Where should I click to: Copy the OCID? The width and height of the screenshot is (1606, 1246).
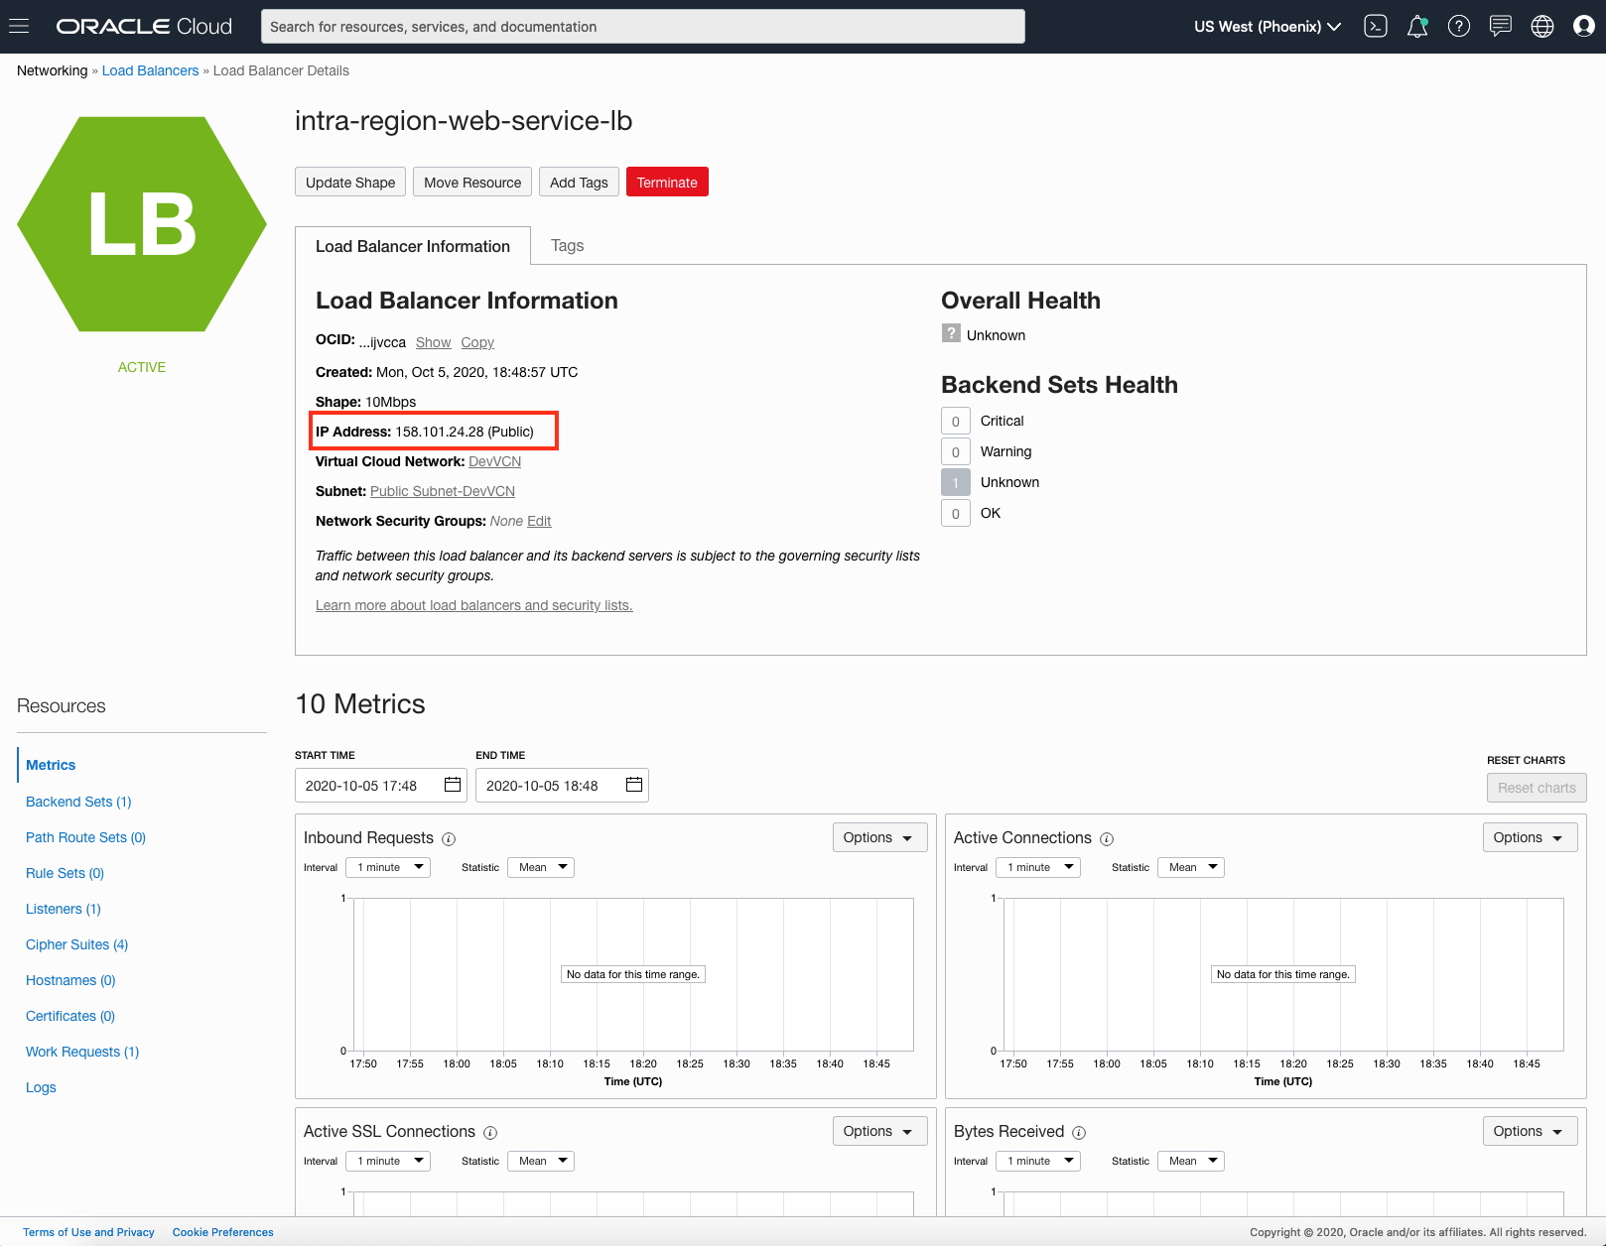tap(477, 342)
